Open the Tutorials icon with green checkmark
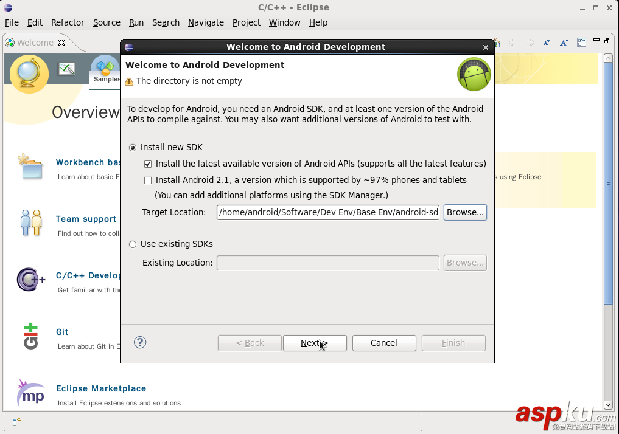The height and width of the screenshot is (434, 619). click(x=67, y=69)
